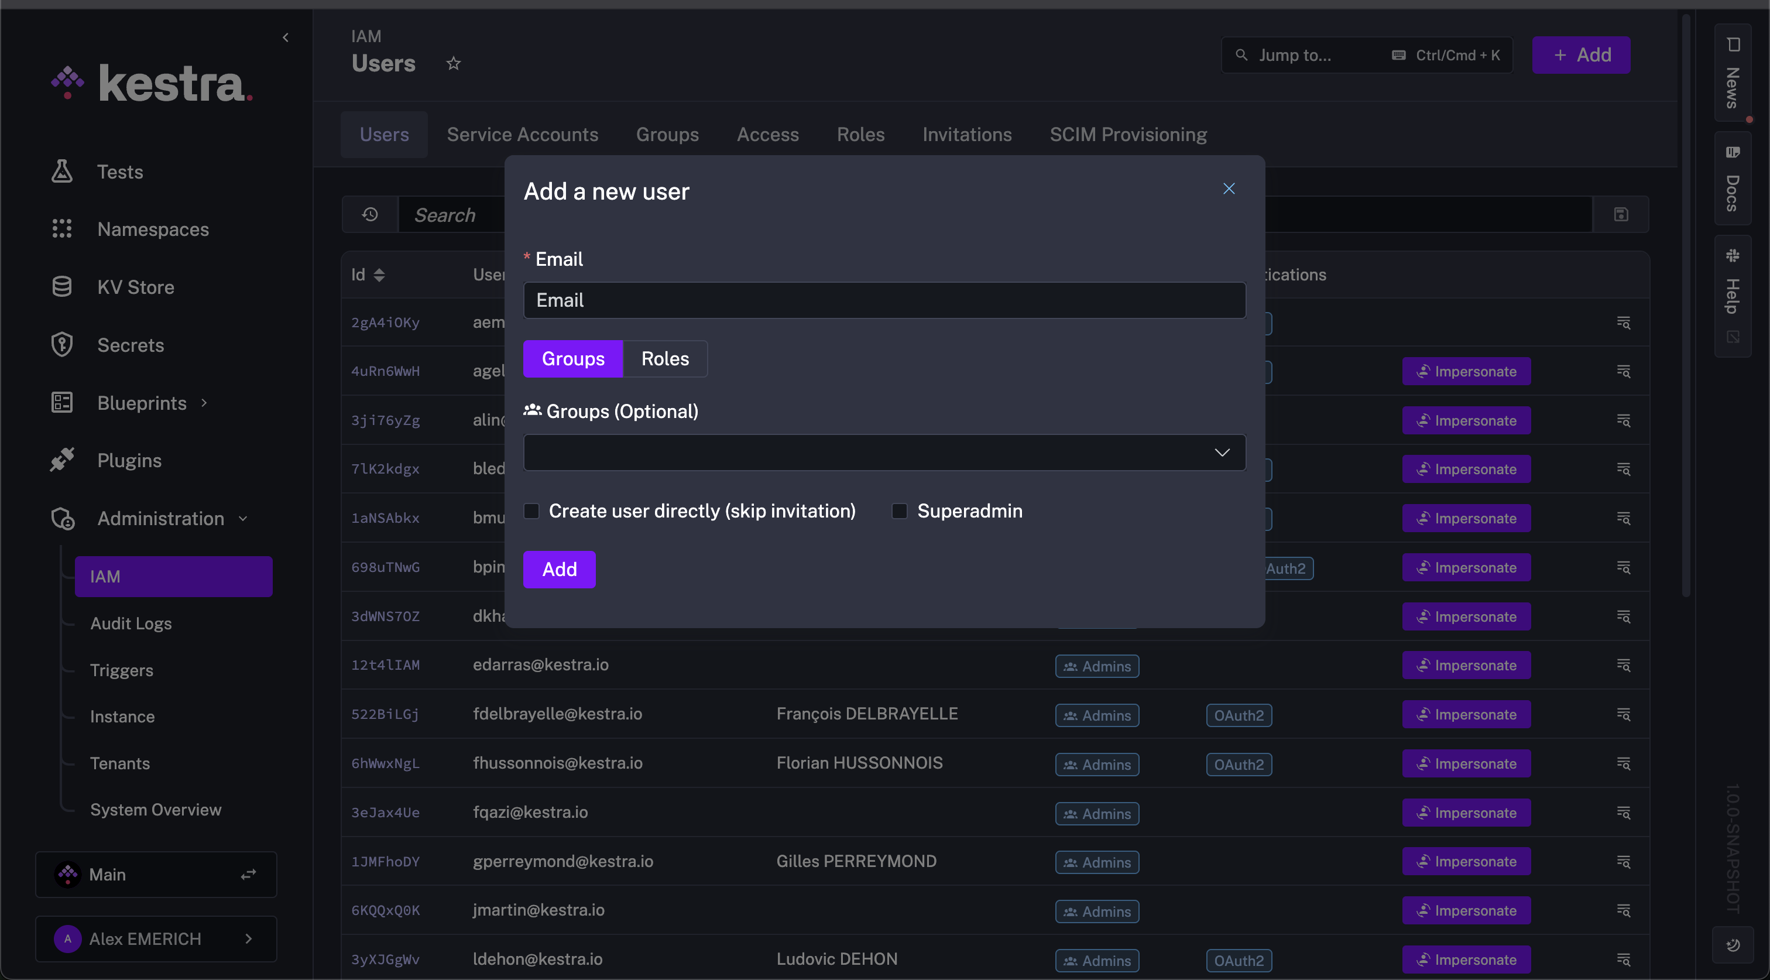This screenshot has width=1770, height=980.
Task: Open the Namespaces section in sidebar
Action: tap(153, 229)
